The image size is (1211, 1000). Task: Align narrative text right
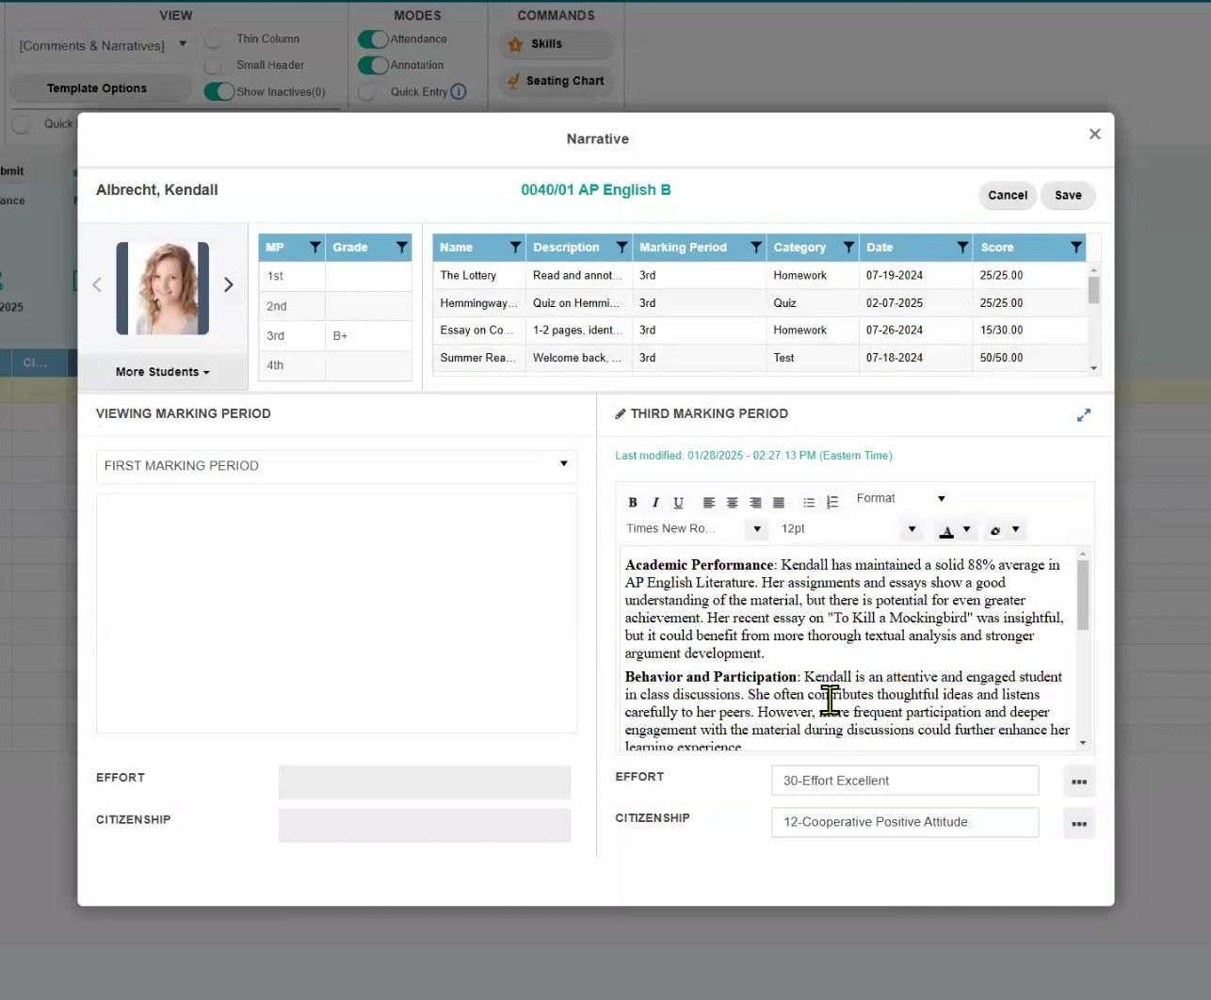(x=755, y=503)
